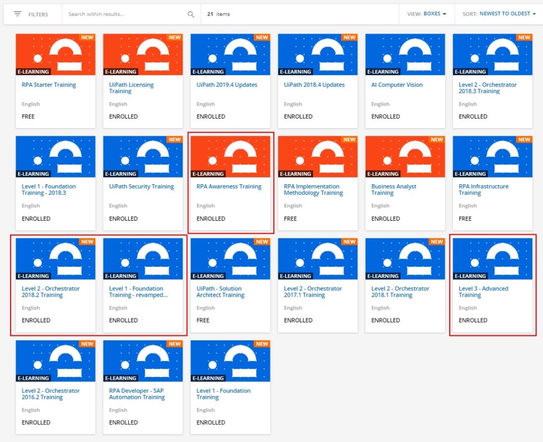Open RPA Implementation Methodology Training link
The image size is (543, 442).
pyautogui.click(x=314, y=190)
